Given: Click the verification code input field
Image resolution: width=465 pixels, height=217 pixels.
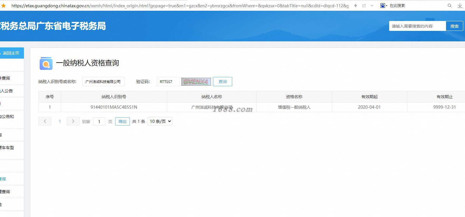Looking at the screenshot, I should (168, 82).
